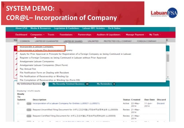Click COM badge on Uncertified Filing row
The height and width of the screenshot is (128, 184).
pos(29,110)
